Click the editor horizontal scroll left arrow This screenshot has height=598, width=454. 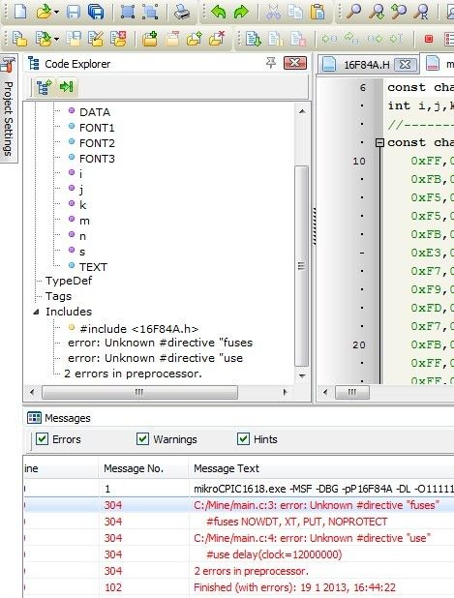pyautogui.click(x=325, y=392)
